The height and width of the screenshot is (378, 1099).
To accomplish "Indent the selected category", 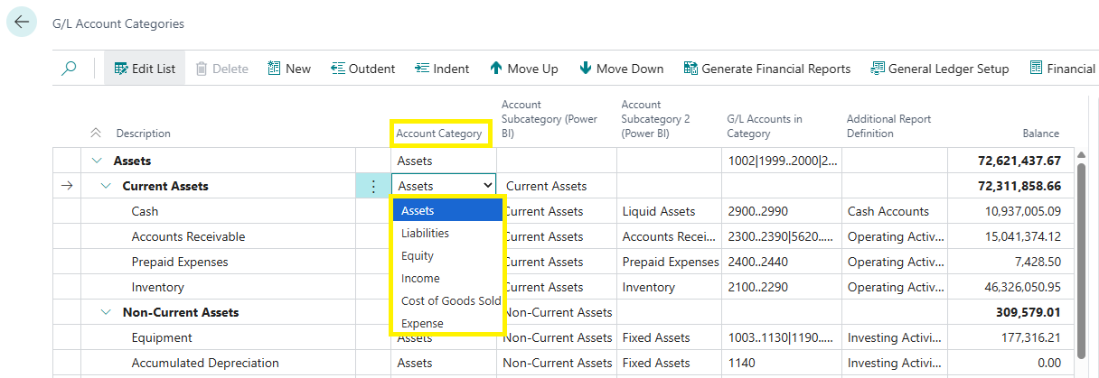I will [x=442, y=69].
